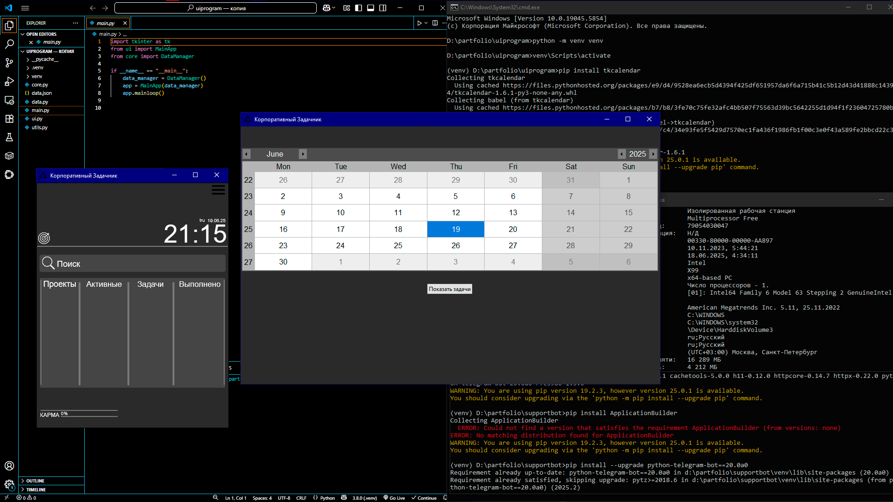This screenshot has width=893, height=502.
Task: Go back with the navigation left arrow
Action: click(x=93, y=8)
